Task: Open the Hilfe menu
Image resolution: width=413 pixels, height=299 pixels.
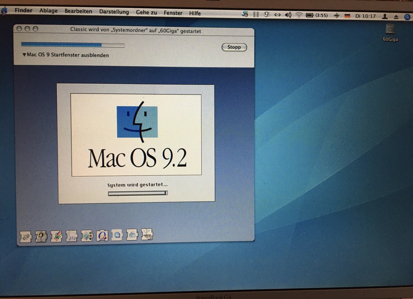Action: click(195, 13)
